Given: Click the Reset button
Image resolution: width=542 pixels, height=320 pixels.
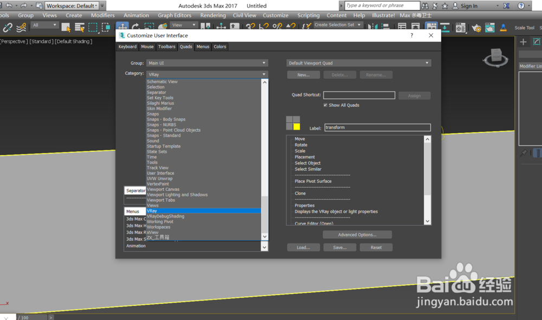Looking at the screenshot, I should 376,247.
